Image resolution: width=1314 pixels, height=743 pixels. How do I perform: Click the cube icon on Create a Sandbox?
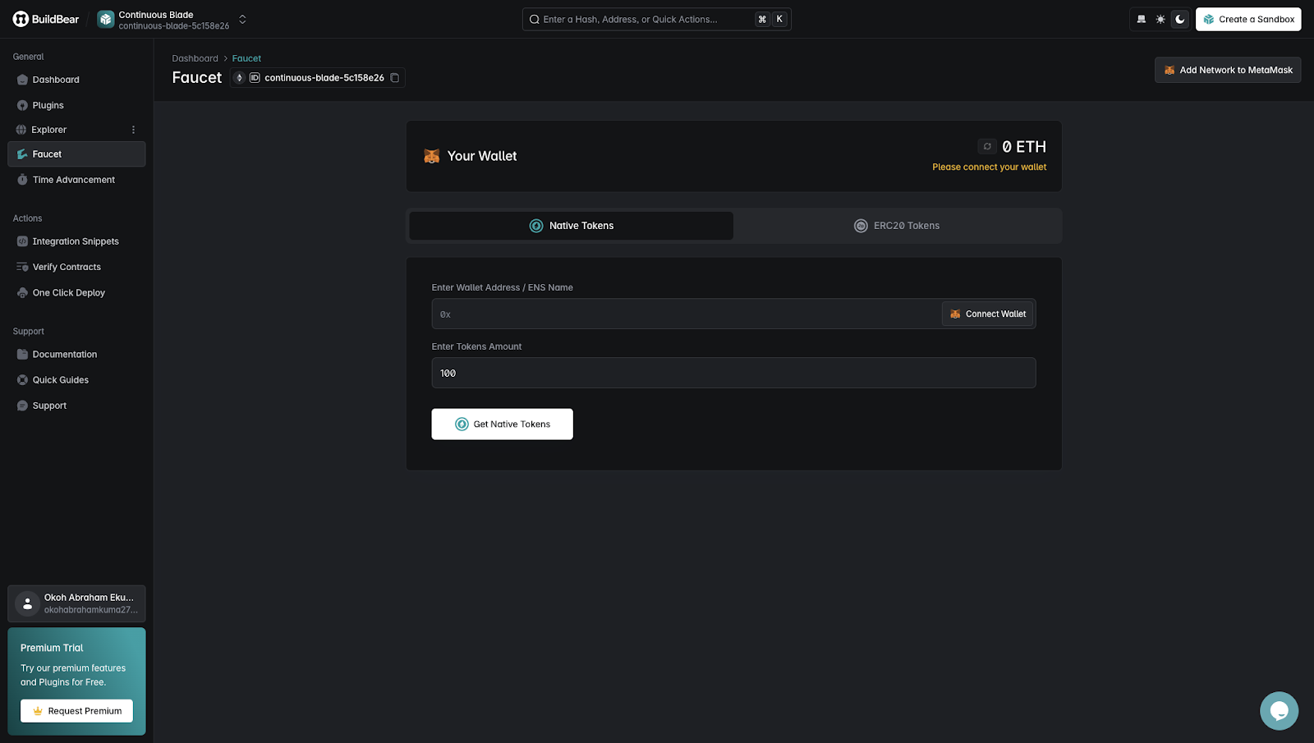(x=1209, y=19)
